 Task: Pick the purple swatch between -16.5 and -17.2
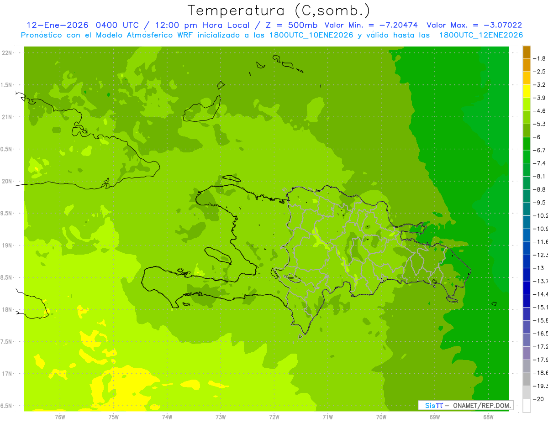pyautogui.click(x=527, y=340)
